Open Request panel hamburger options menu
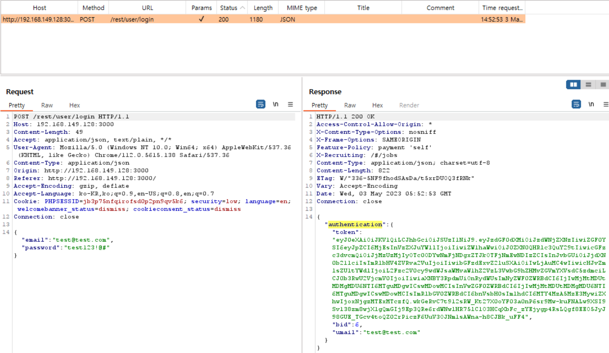 290,104
